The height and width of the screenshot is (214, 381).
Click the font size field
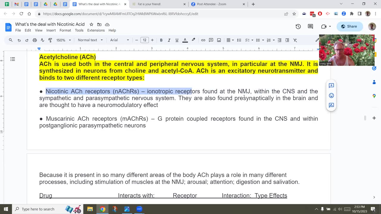pos(144,40)
